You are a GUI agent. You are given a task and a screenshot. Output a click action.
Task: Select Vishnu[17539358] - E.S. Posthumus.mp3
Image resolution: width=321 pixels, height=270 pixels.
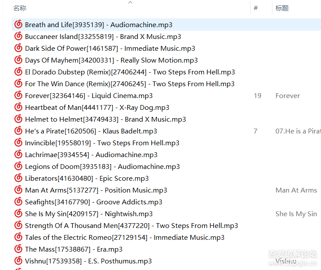click(x=88, y=261)
